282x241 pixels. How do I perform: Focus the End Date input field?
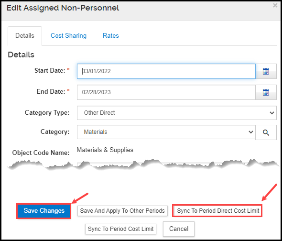[x=166, y=92]
